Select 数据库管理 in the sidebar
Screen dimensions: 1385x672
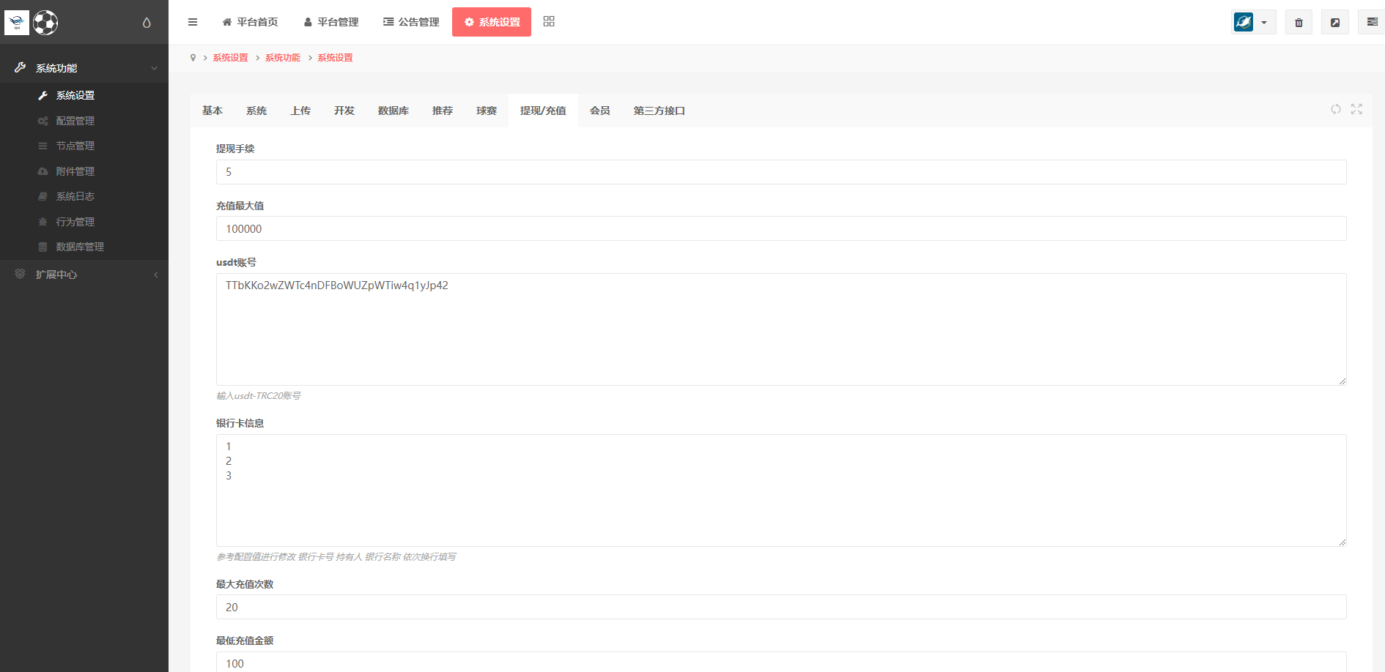point(80,247)
